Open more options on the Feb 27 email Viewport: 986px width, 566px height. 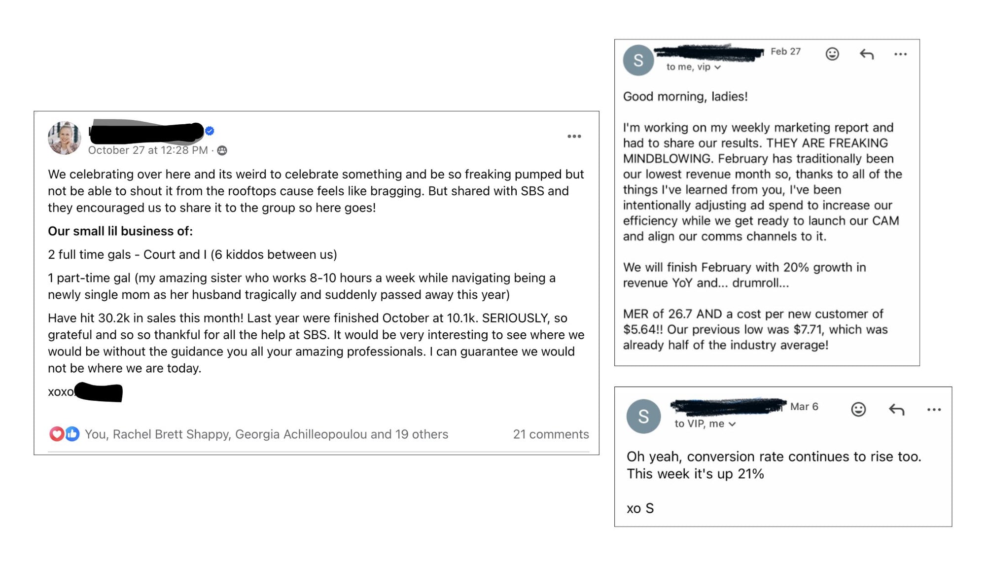coord(900,54)
